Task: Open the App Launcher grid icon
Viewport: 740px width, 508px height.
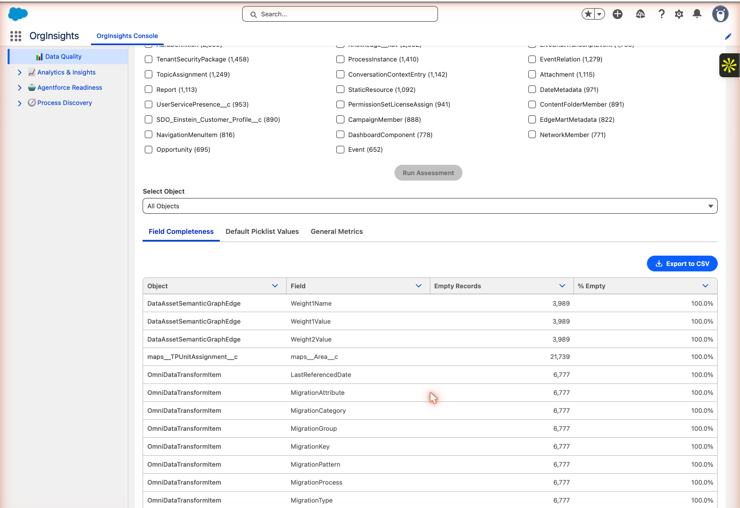Action: pyautogui.click(x=16, y=36)
